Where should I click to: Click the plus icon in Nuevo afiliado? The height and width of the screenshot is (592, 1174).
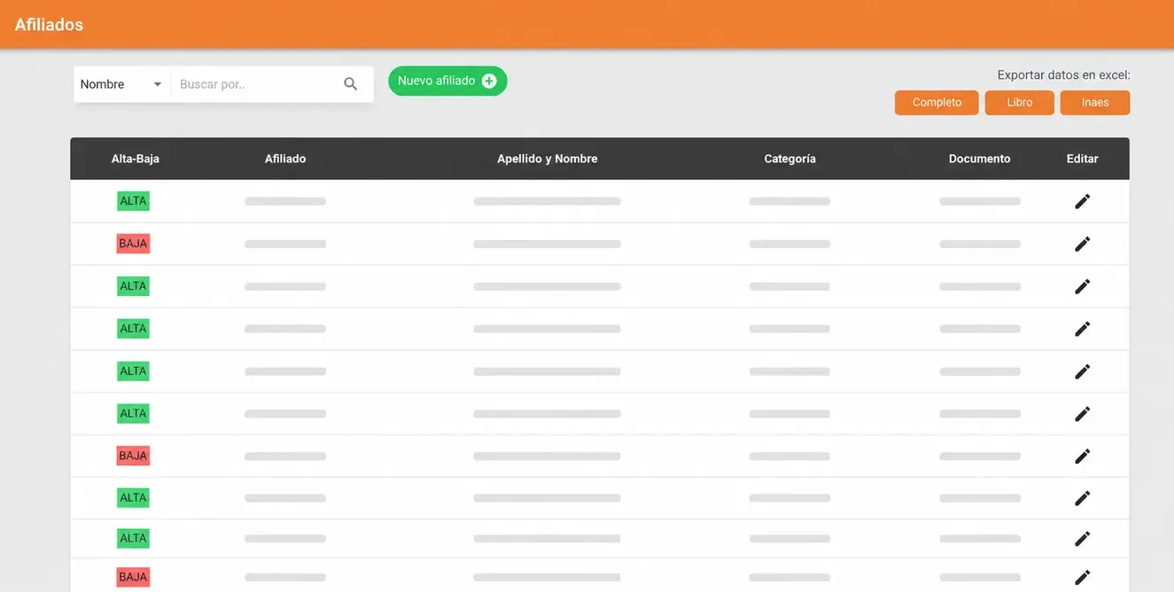[x=489, y=81]
